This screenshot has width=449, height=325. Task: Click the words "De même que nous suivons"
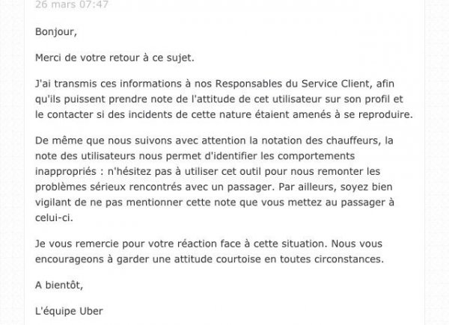pos(103,140)
